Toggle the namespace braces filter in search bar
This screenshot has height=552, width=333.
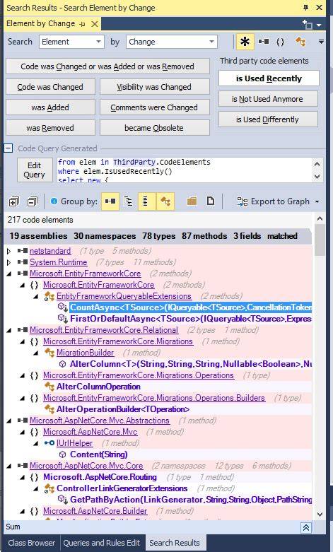click(280, 42)
